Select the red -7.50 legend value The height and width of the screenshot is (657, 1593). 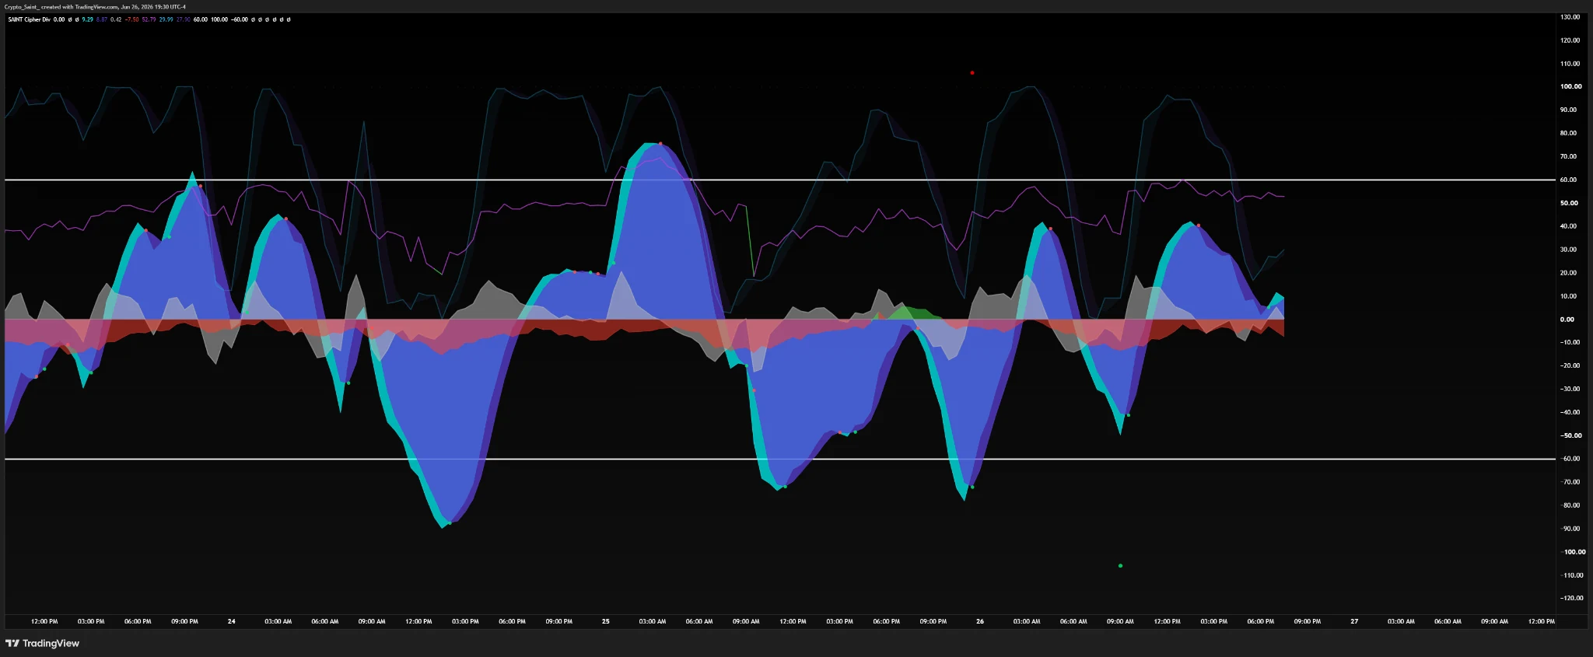(131, 19)
